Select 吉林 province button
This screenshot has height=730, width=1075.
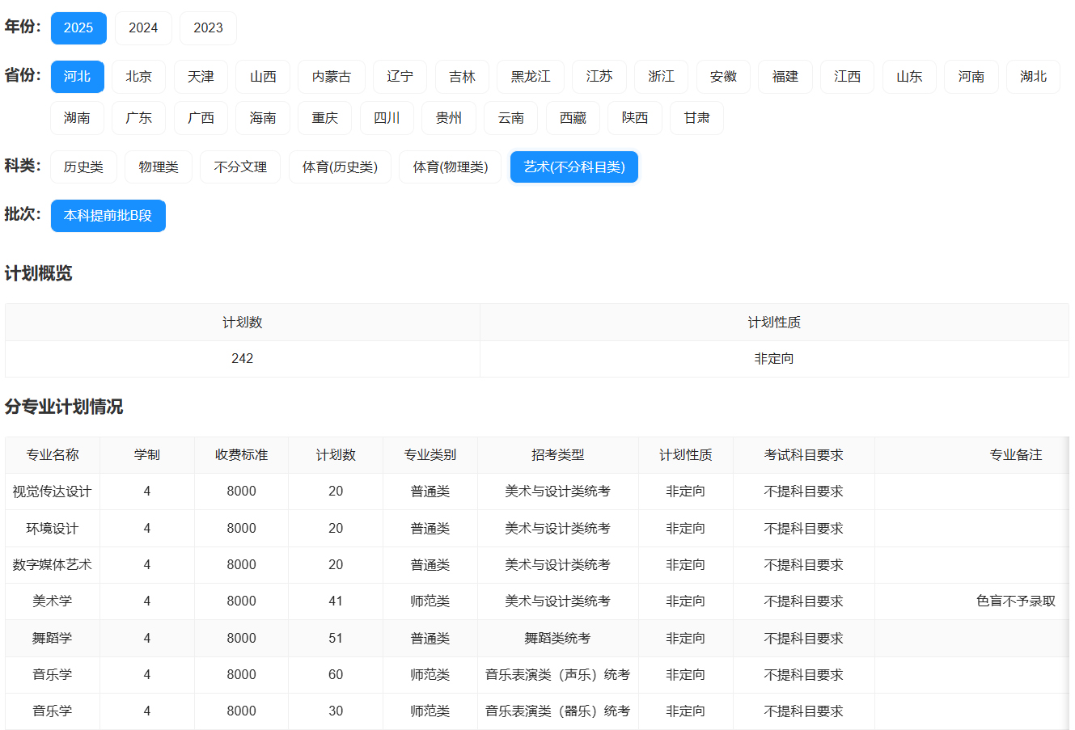(x=462, y=77)
